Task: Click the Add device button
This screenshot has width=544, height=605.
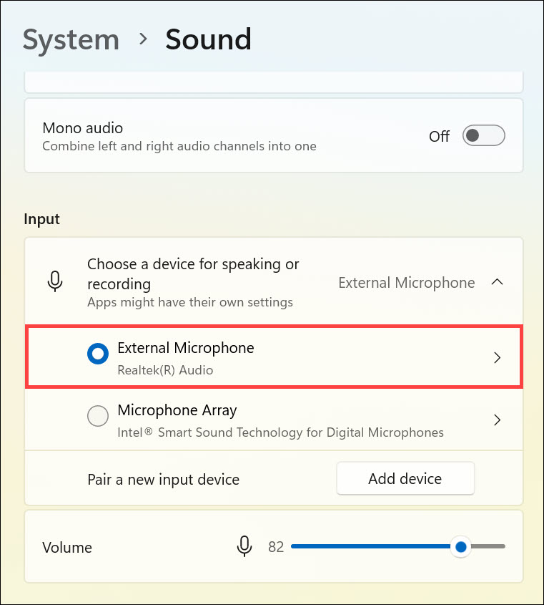Action: click(x=405, y=479)
